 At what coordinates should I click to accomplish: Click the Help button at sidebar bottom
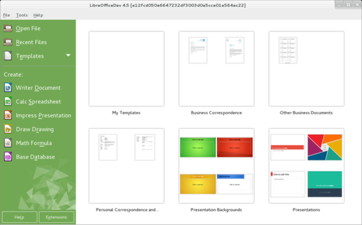pyautogui.click(x=19, y=217)
